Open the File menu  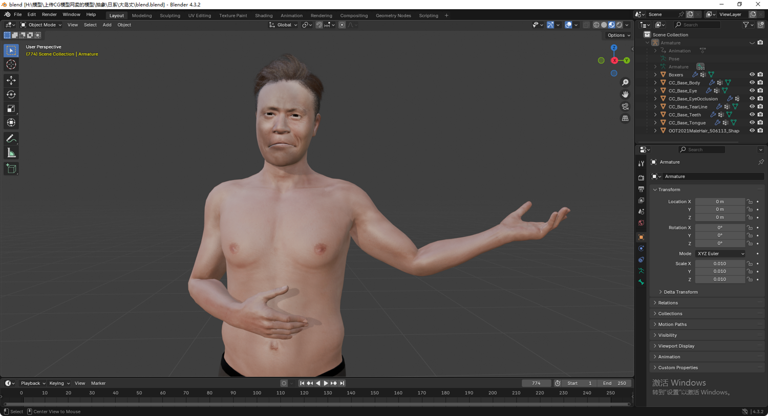(17, 14)
